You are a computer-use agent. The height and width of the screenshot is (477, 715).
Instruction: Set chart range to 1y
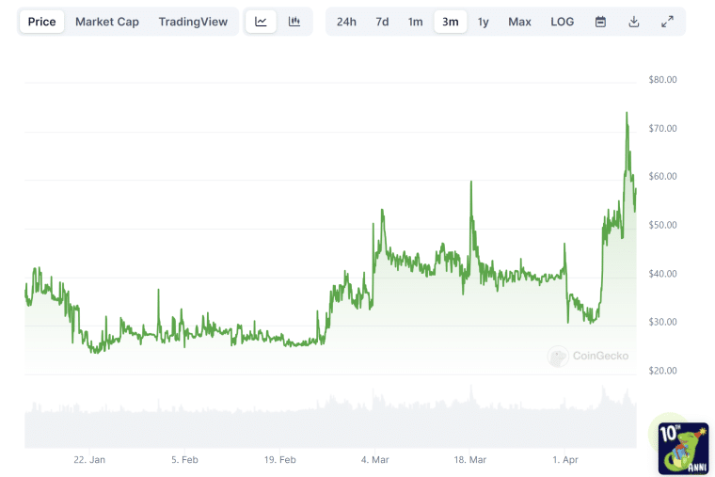(484, 22)
